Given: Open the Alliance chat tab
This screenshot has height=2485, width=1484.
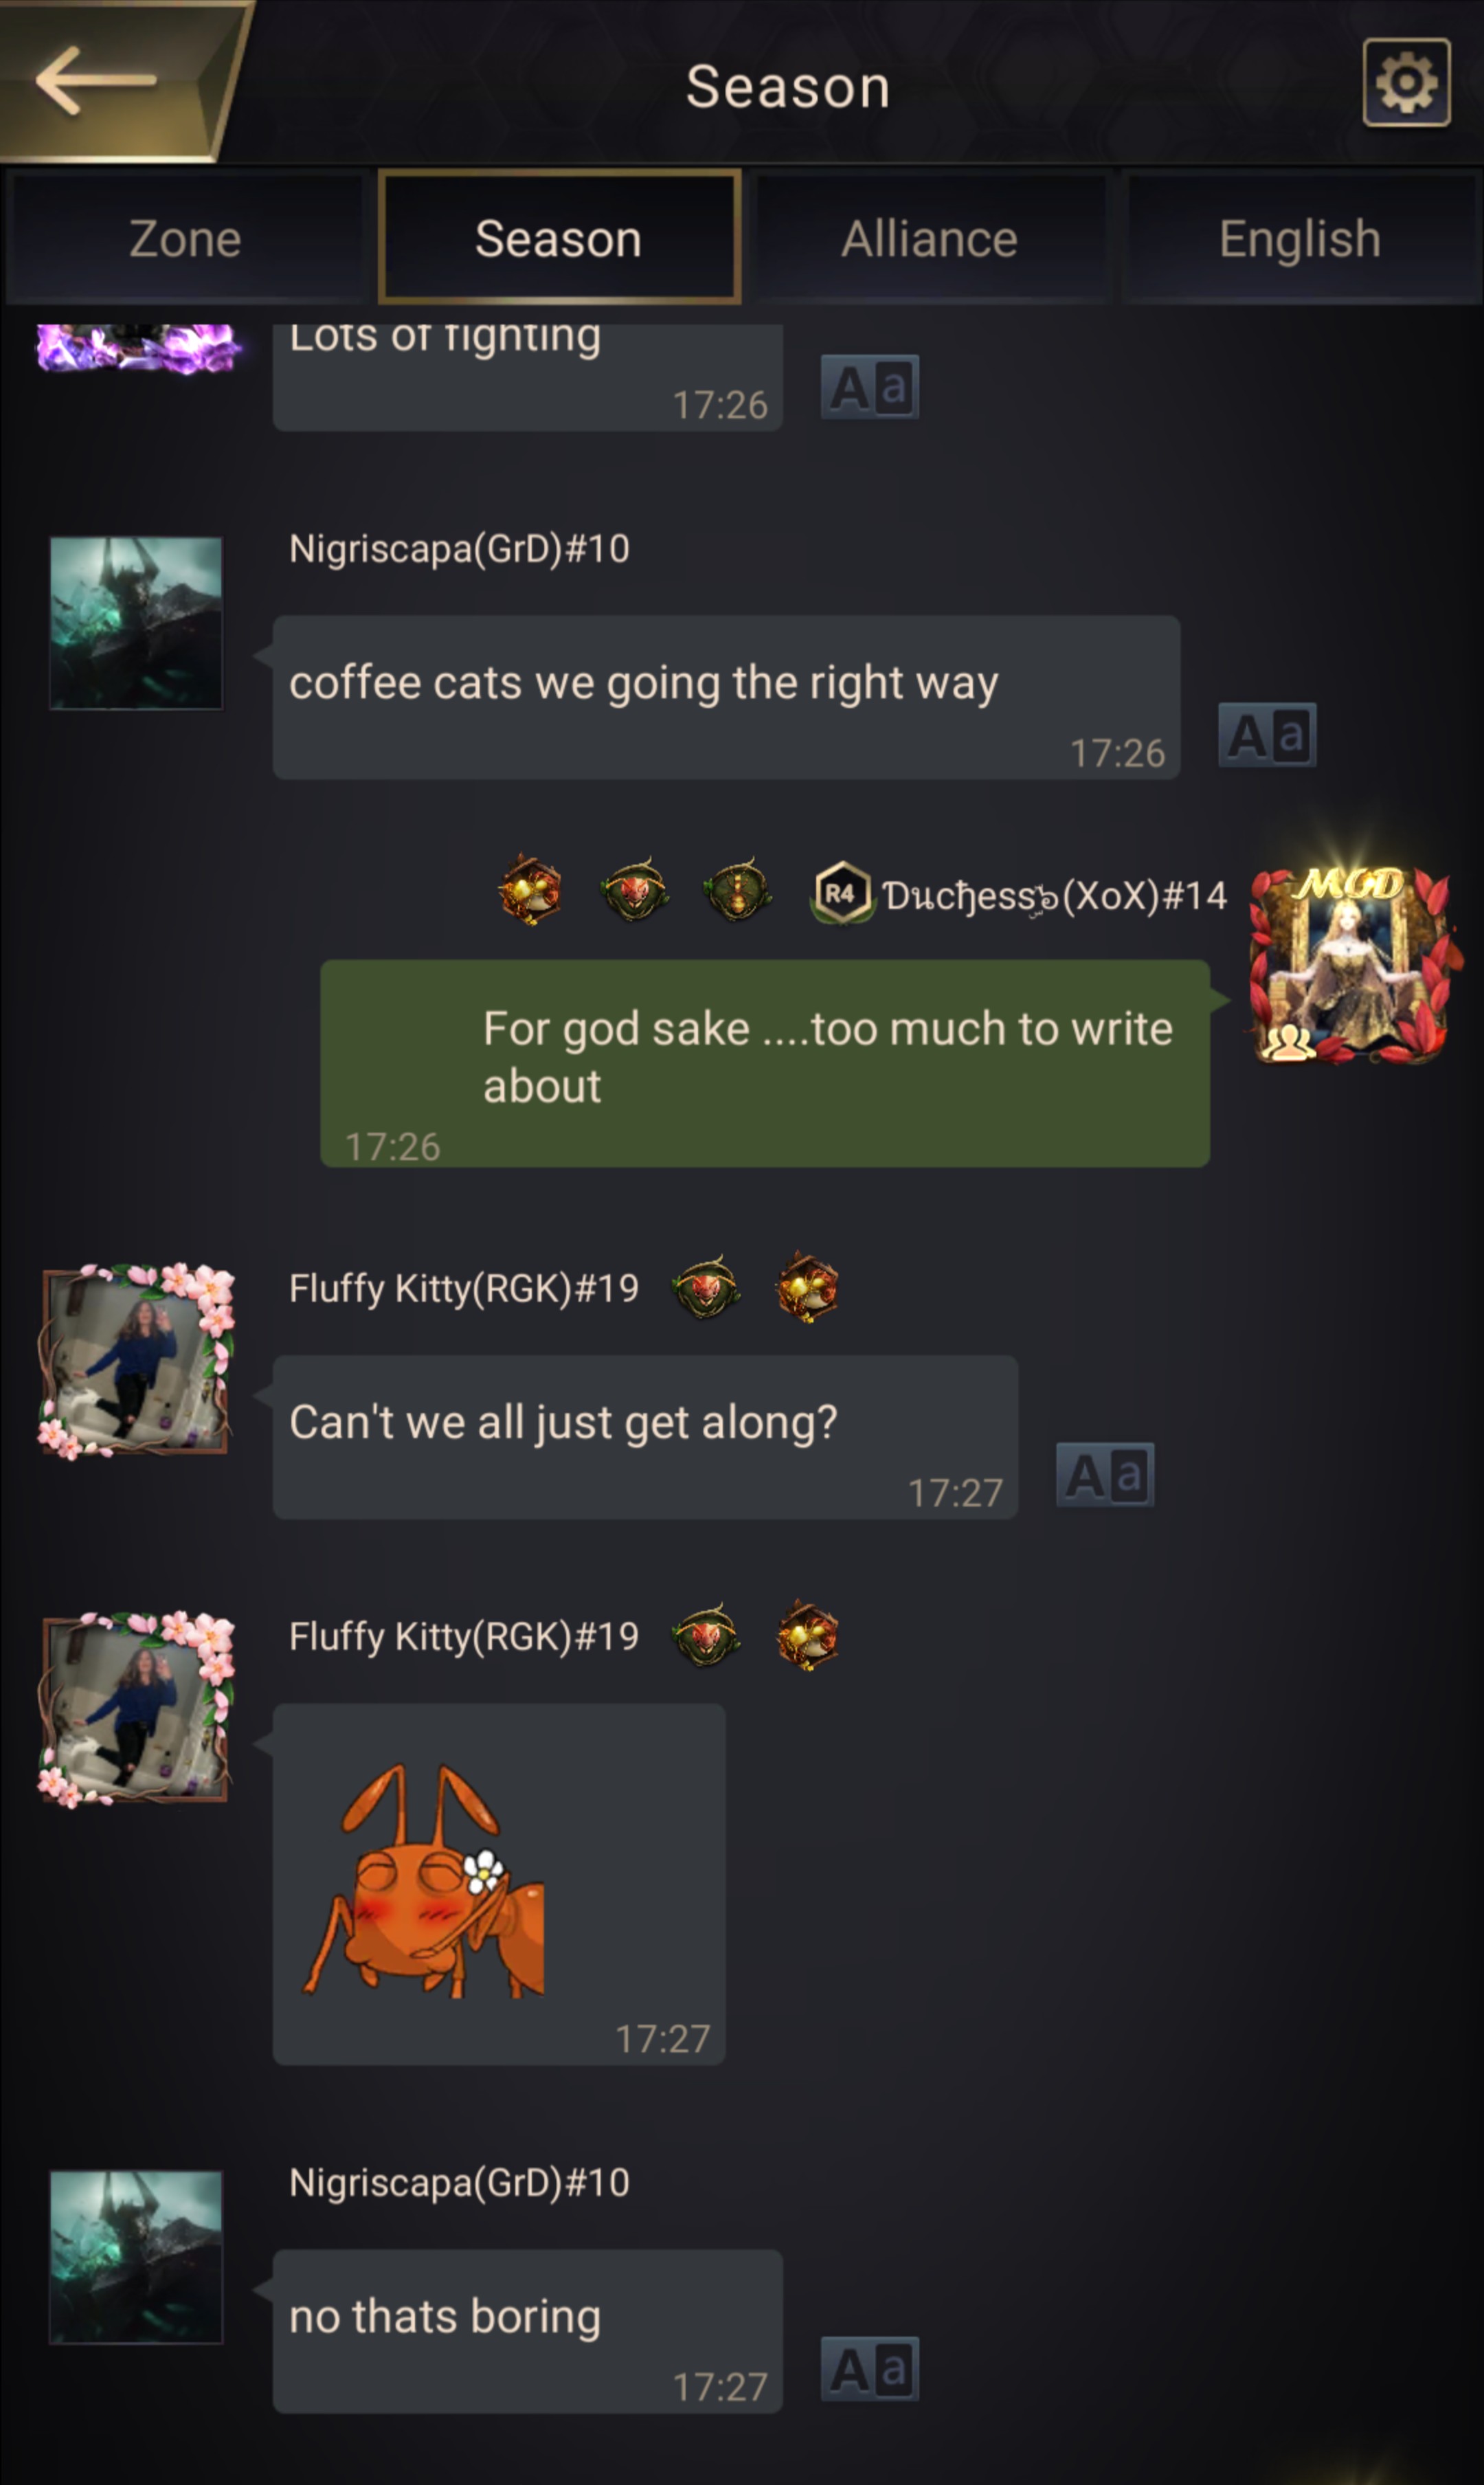Looking at the screenshot, I should (930, 238).
